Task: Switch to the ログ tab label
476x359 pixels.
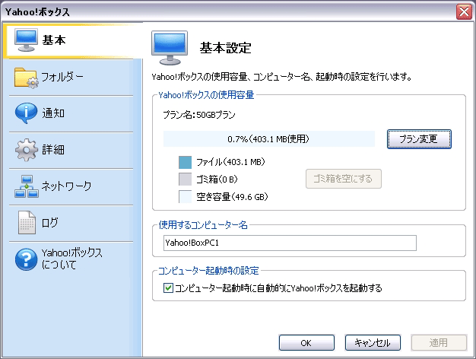Action: pos(49,223)
